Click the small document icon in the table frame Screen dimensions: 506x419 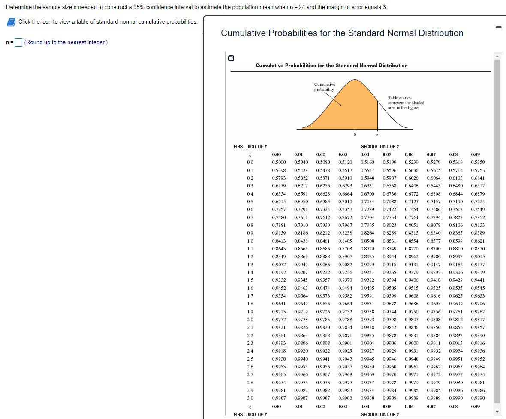click(x=231, y=58)
